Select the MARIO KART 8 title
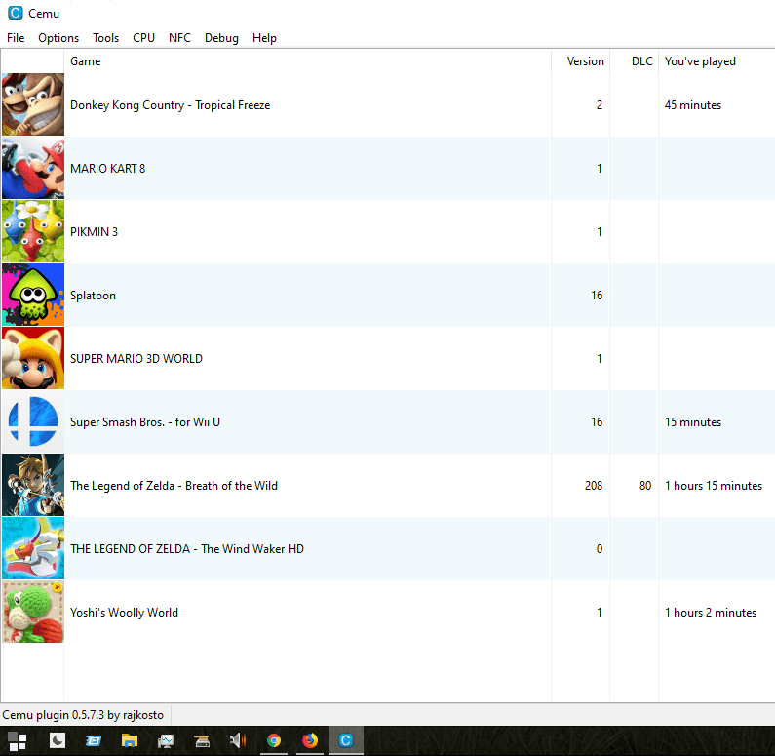 108,169
